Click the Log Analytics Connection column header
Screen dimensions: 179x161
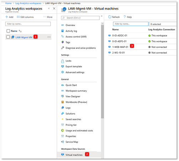162,30
